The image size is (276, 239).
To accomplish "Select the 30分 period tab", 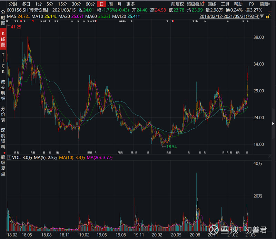I will (x=76, y=4).
